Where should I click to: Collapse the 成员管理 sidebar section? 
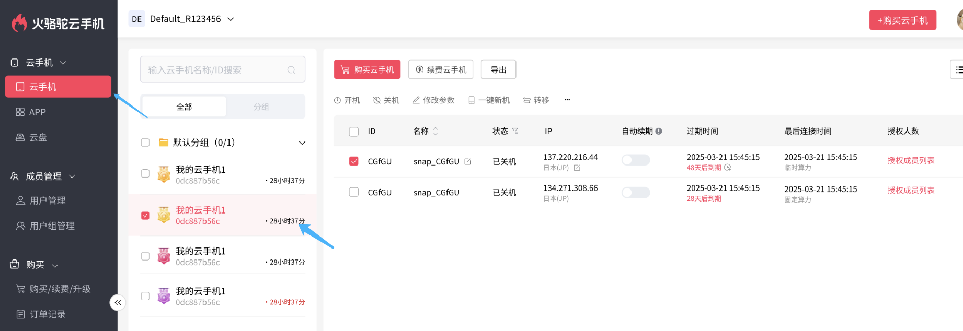[x=72, y=176]
